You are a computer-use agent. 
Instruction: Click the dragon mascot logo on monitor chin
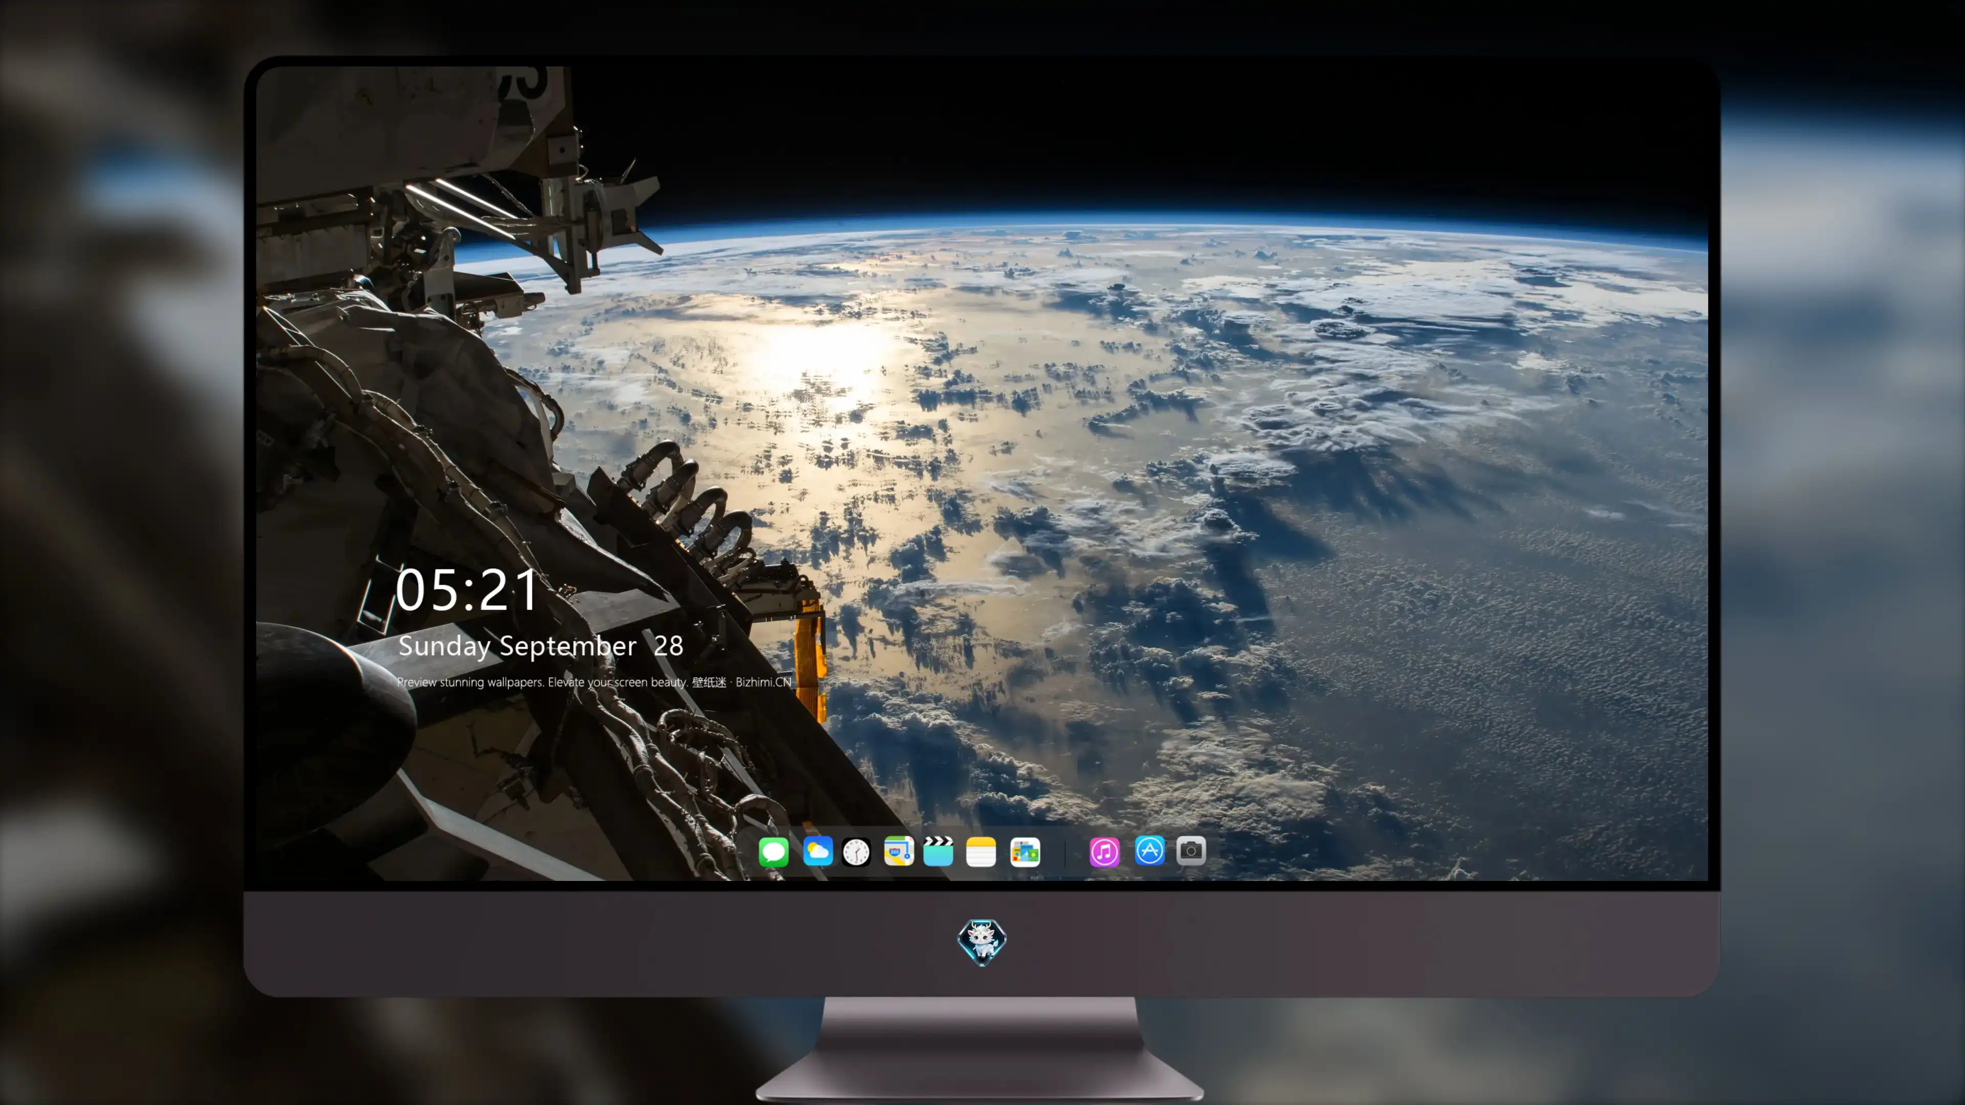click(982, 942)
